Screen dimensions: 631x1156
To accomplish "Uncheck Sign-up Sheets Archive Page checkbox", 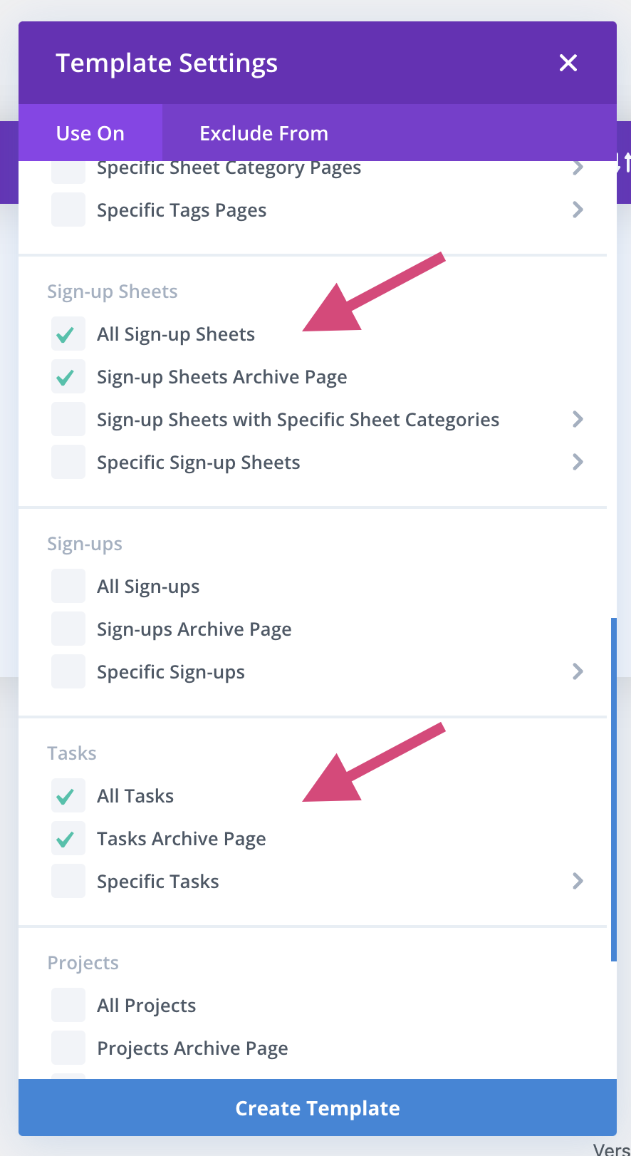I will click(x=68, y=377).
